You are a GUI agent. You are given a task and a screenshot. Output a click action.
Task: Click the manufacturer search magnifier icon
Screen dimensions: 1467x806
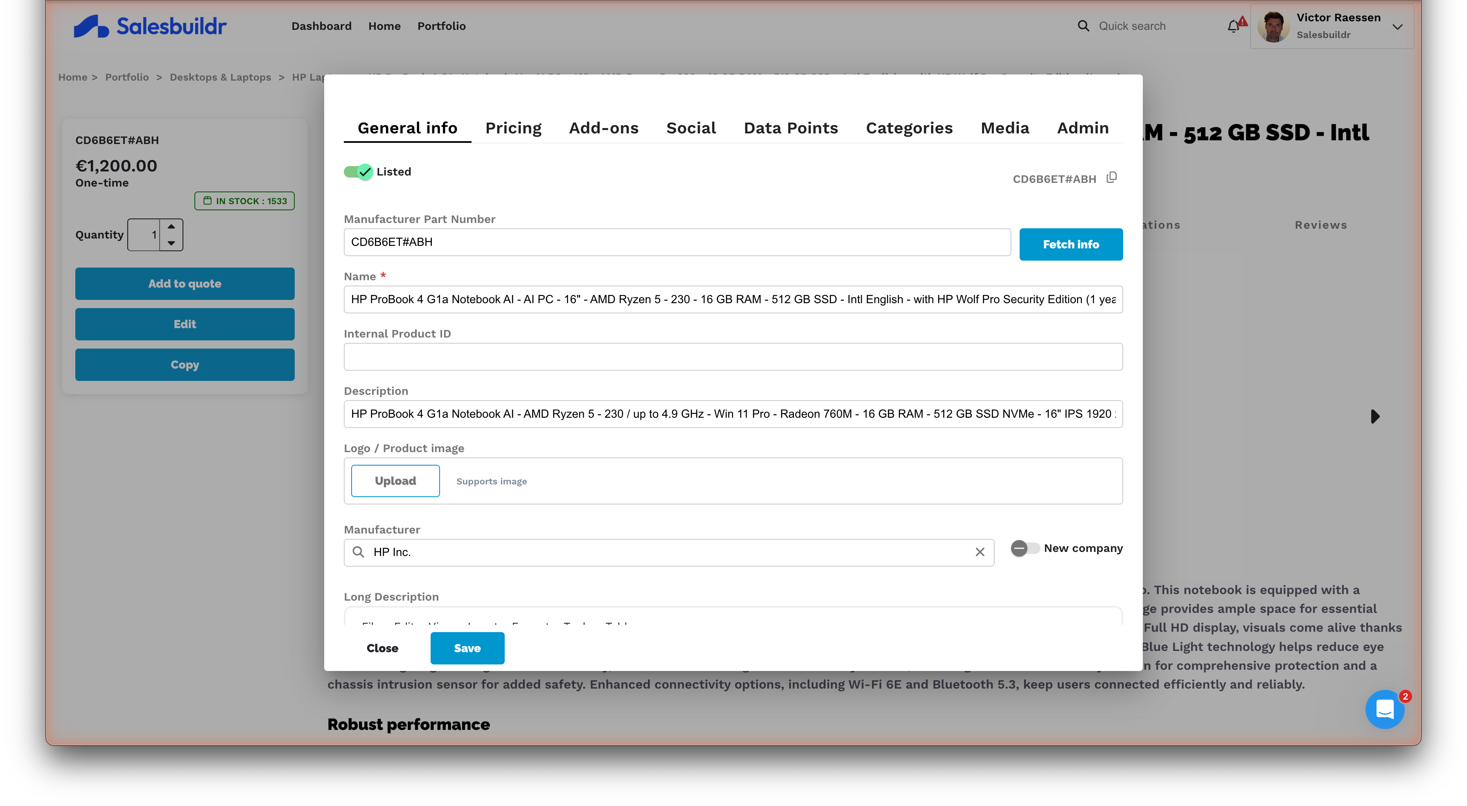[x=358, y=552]
